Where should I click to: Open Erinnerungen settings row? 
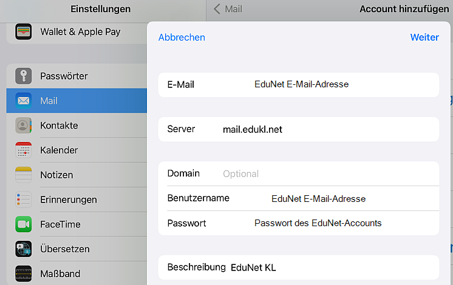[77, 199]
